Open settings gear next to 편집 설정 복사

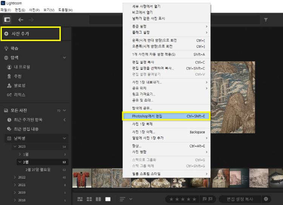coord(266,199)
